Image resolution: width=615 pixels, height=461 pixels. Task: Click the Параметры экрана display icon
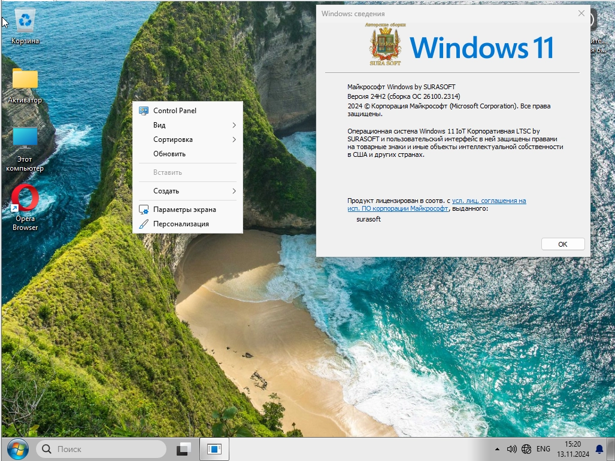[x=144, y=210]
